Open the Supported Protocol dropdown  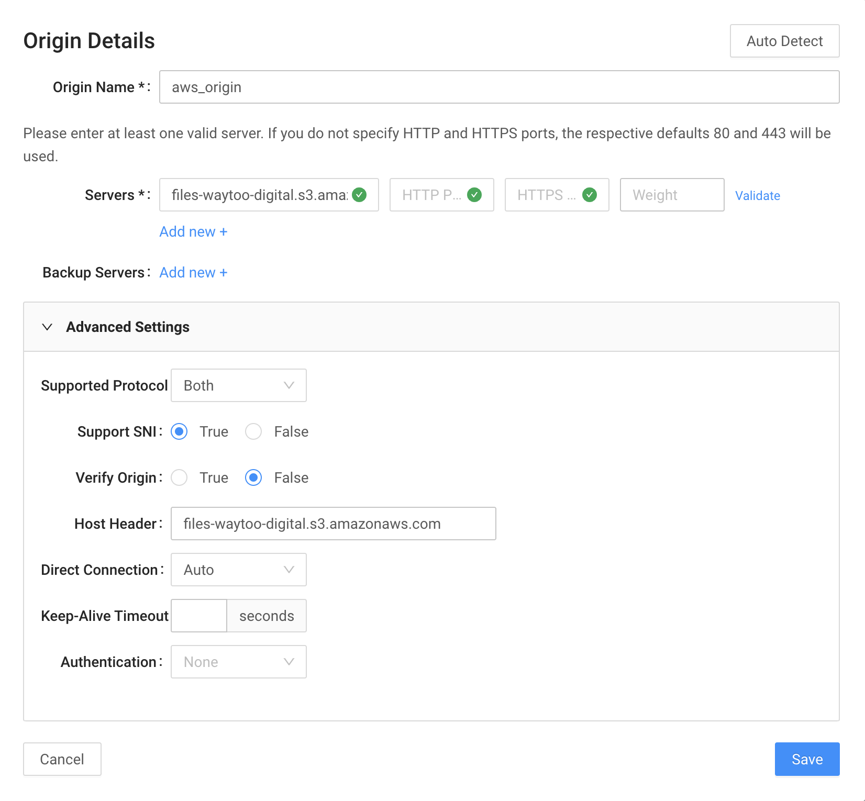[x=238, y=385]
